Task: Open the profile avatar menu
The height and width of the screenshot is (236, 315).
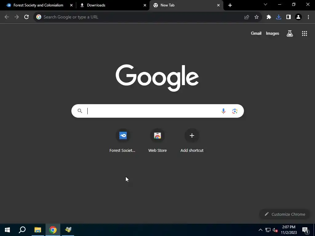Action: click(298, 17)
